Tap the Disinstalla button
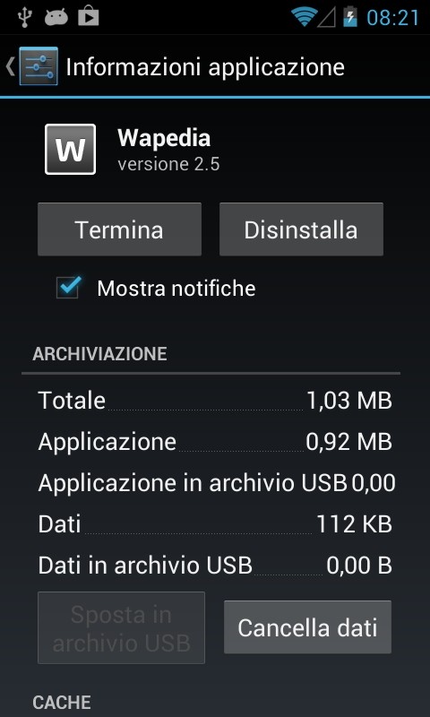430x717 pixels. [x=301, y=229]
